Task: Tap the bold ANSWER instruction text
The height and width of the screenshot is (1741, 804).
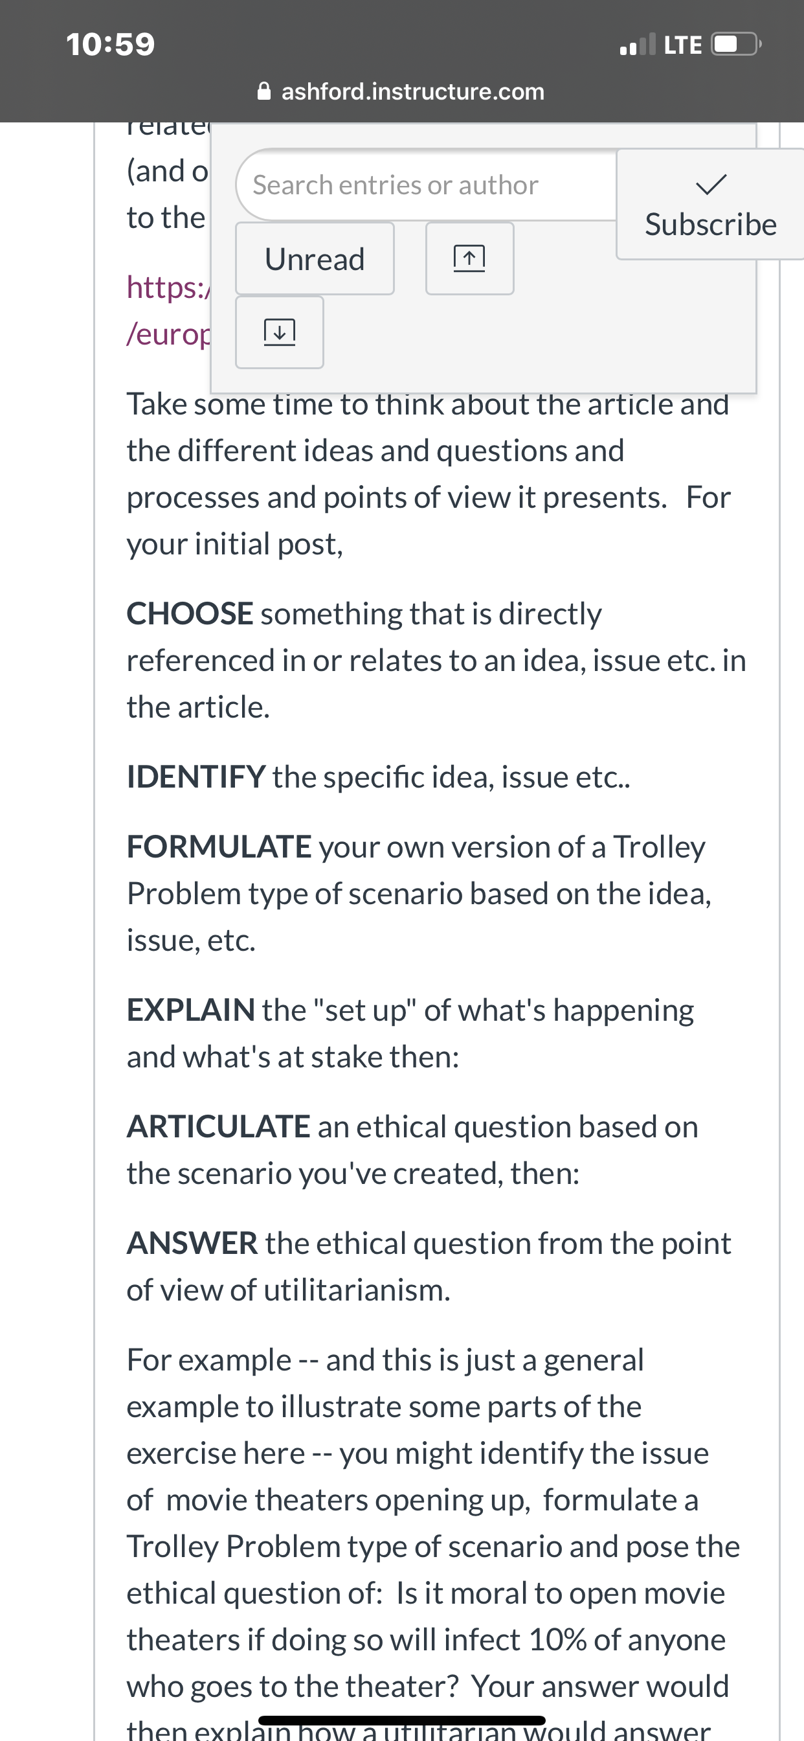Action: (192, 1244)
